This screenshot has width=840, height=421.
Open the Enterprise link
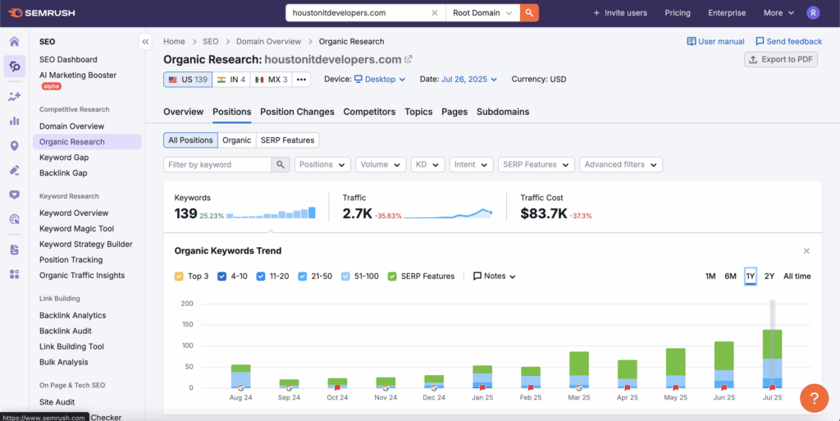(727, 13)
